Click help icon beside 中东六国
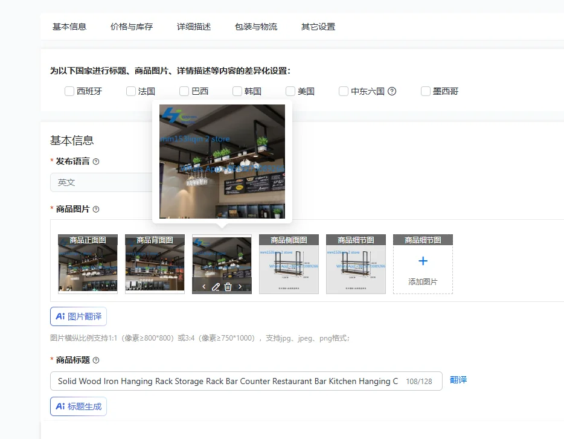The height and width of the screenshot is (439, 564). tap(392, 91)
